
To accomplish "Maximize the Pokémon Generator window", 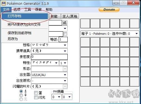I will 124,3.
